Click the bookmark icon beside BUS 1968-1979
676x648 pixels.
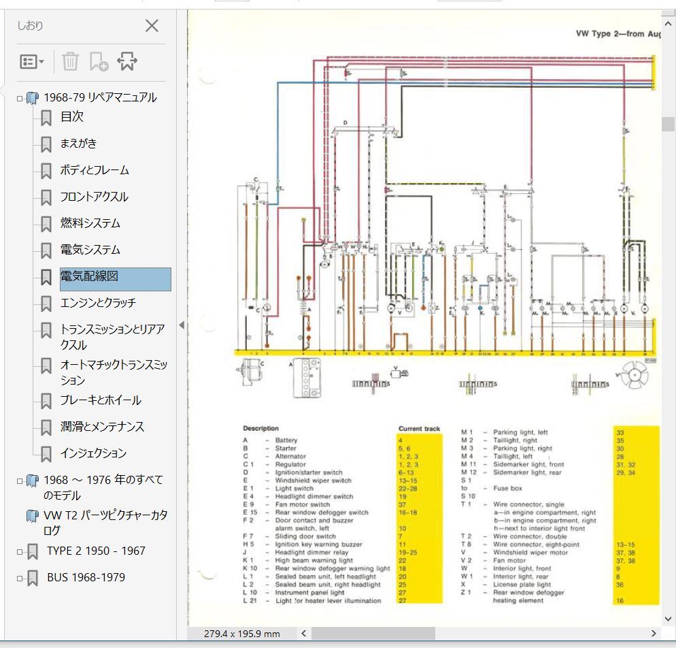[33, 579]
